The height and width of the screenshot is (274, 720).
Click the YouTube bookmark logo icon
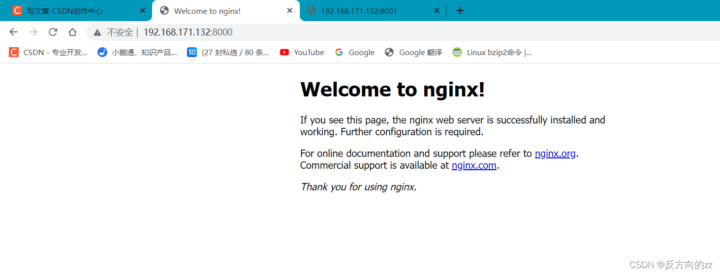tap(284, 52)
